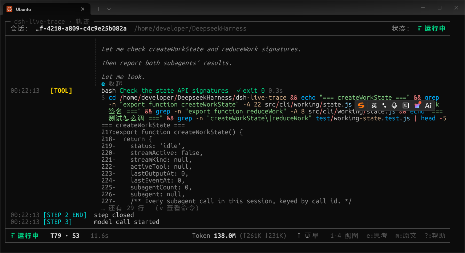Collapse thinking via '收起' label
The width and height of the screenshot is (465, 253).
[116, 84]
